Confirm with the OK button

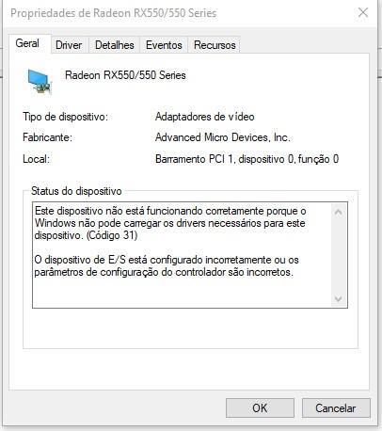pyautogui.click(x=260, y=408)
